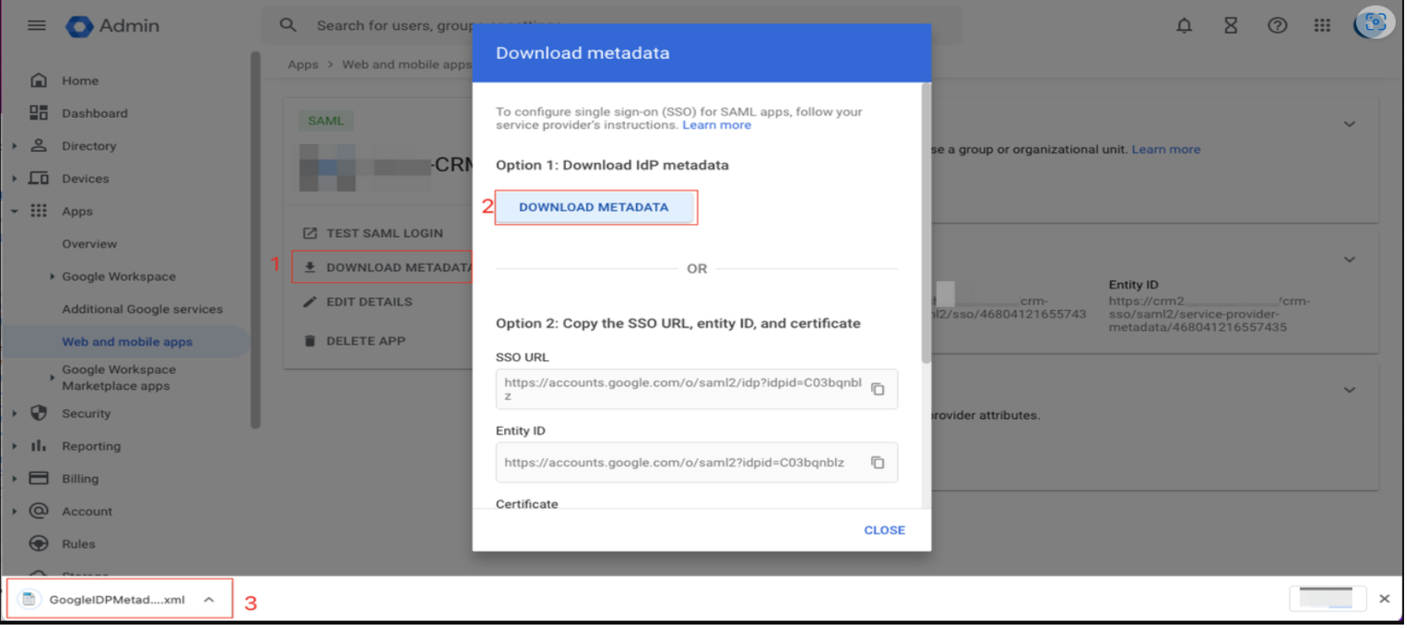Open notifications bell

(1184, 26)
